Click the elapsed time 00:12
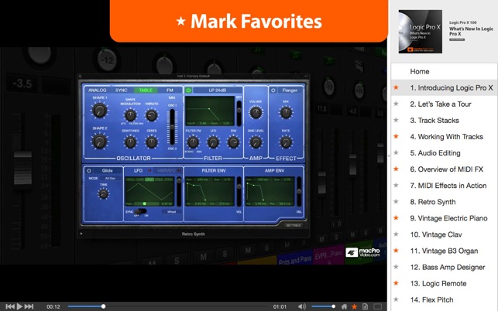Image resolution: width=498 pixels, height=311 pixels. point(53,306)
